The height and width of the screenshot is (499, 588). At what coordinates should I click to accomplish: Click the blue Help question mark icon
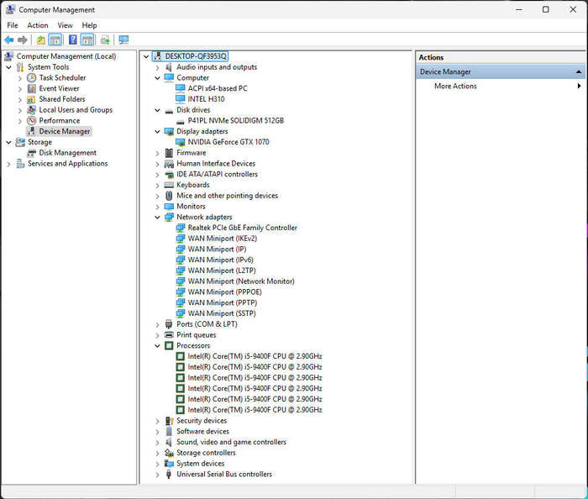73,39
